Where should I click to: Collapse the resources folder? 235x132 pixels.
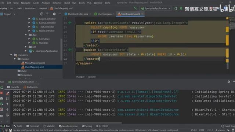(x=11, y=55)
